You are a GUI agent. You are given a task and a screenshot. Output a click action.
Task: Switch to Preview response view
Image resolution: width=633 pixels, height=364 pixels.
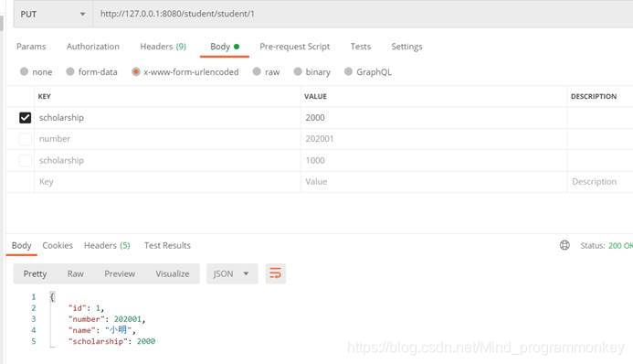[120, 273]
